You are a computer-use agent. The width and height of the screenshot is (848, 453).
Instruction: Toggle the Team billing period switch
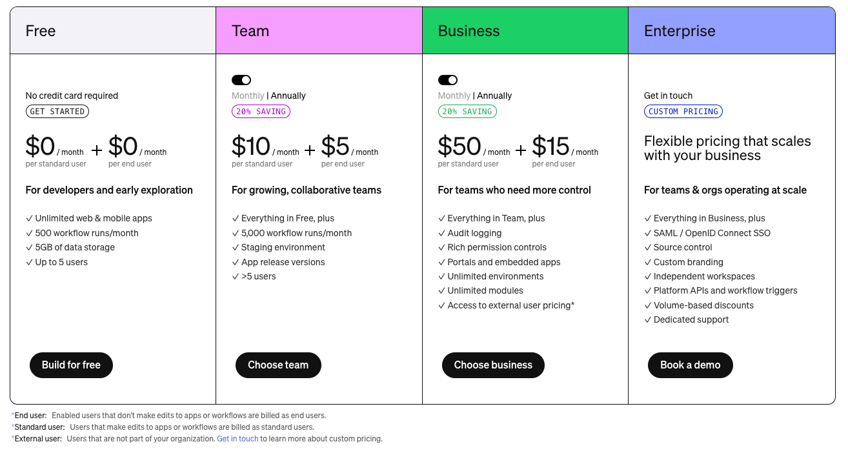click(241, 80)
